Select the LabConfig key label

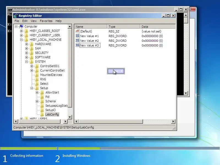pyautogui.click(x=52, y=114)
